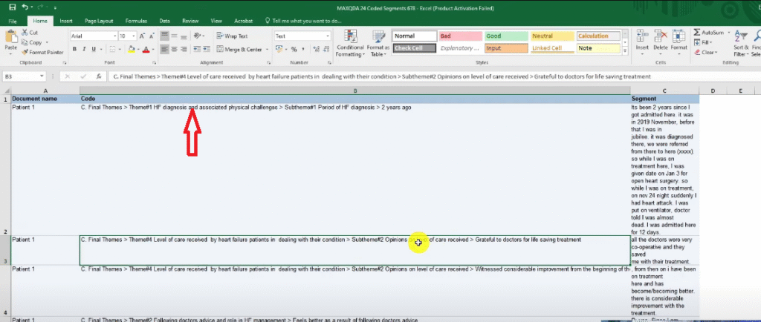Image resolution: width=761 pixels, height=322 pixels.
Task: Switch to the Insert tab
Action: pos(66,22)
